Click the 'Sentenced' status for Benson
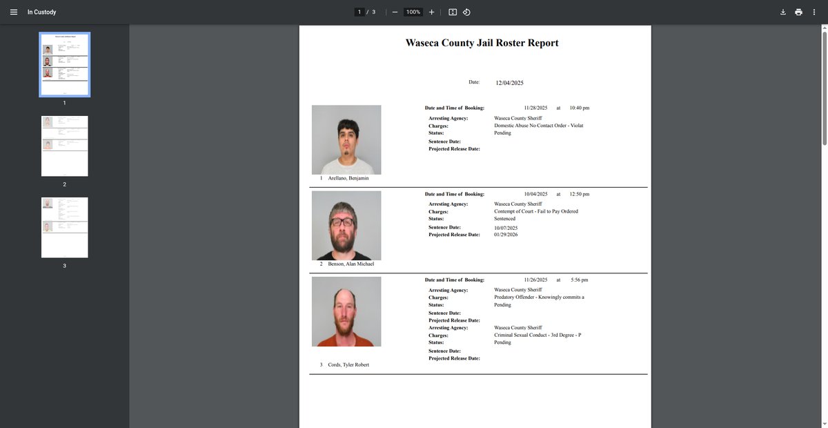The image size is (828, 428). (505, 219)
